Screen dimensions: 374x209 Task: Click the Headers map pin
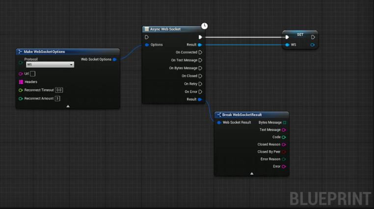tap(21, 82)
